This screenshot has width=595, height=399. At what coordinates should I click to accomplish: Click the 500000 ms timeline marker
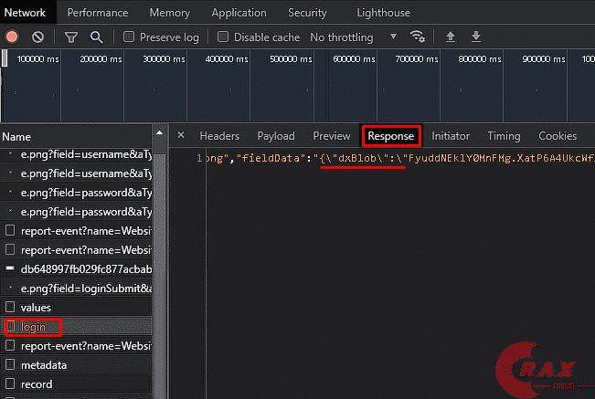[291, 59]
